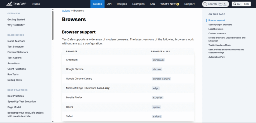This screenshot has height=123, width=256.
Task: Open the Best Practices sidebar link
Action: click(x=15, y=96)
